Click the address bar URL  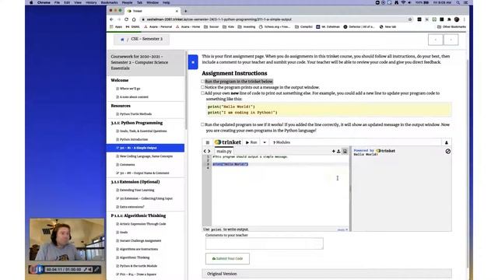[x=219, y=19]
